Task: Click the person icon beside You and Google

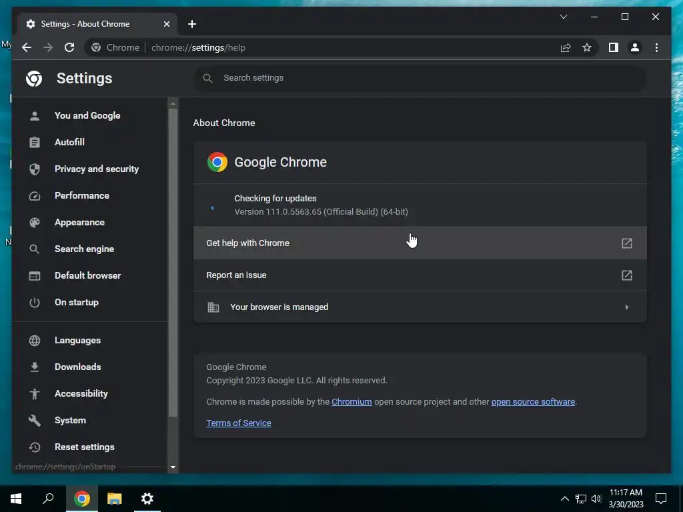Action: [35, 115]
